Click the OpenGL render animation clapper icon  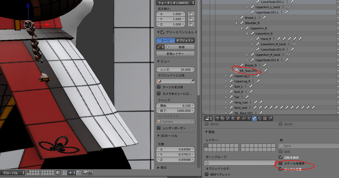coord(91,172)
